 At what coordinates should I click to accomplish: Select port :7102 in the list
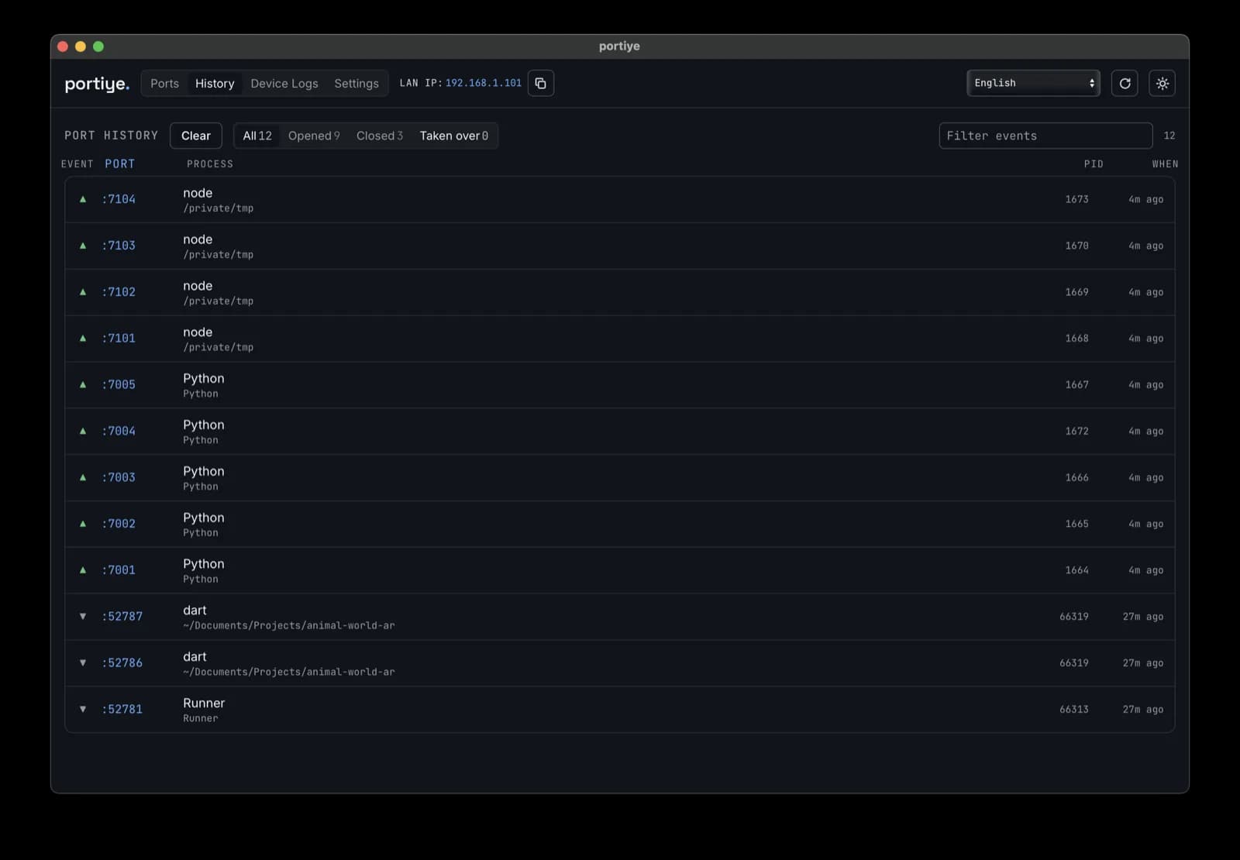[x=119, y=292]
